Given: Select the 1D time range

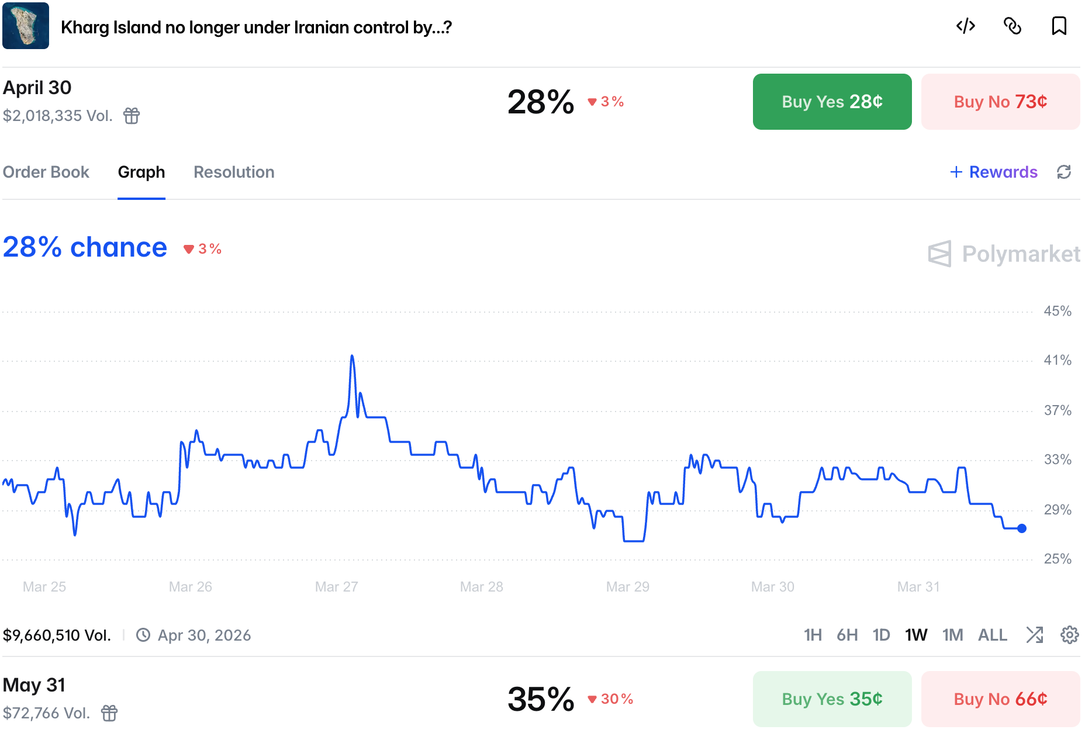Looking at the screenshot, I should click(x=881, y=635).
